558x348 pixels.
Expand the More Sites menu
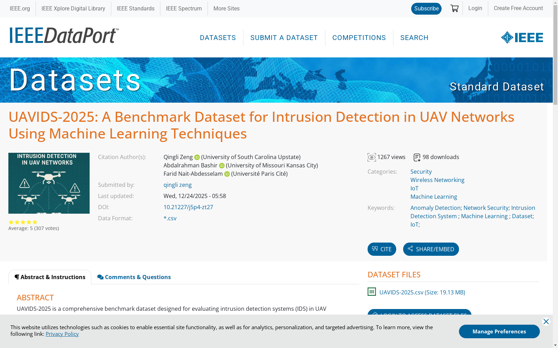[x=226, y=8]
